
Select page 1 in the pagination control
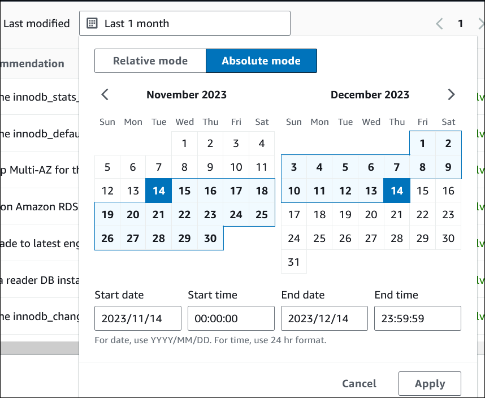pyautogui.click(x=460, y=23)
